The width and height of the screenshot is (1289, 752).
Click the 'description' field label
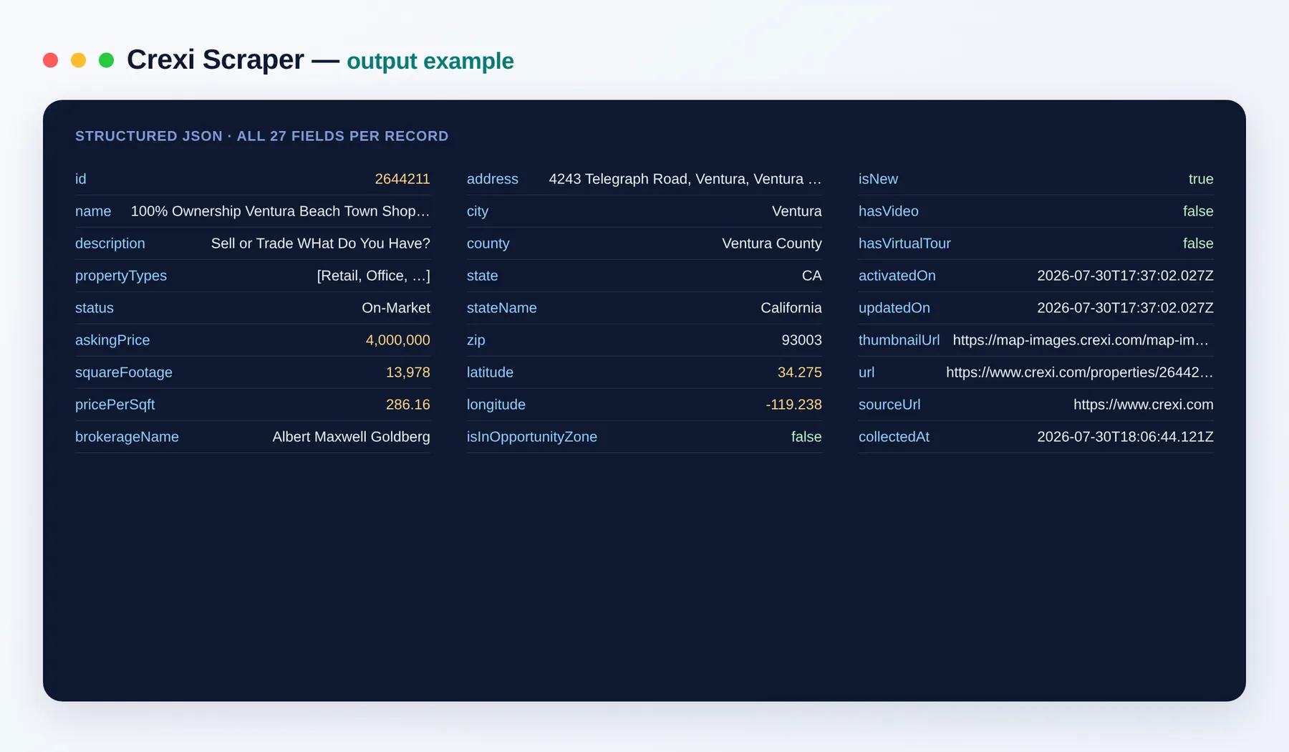110,244
